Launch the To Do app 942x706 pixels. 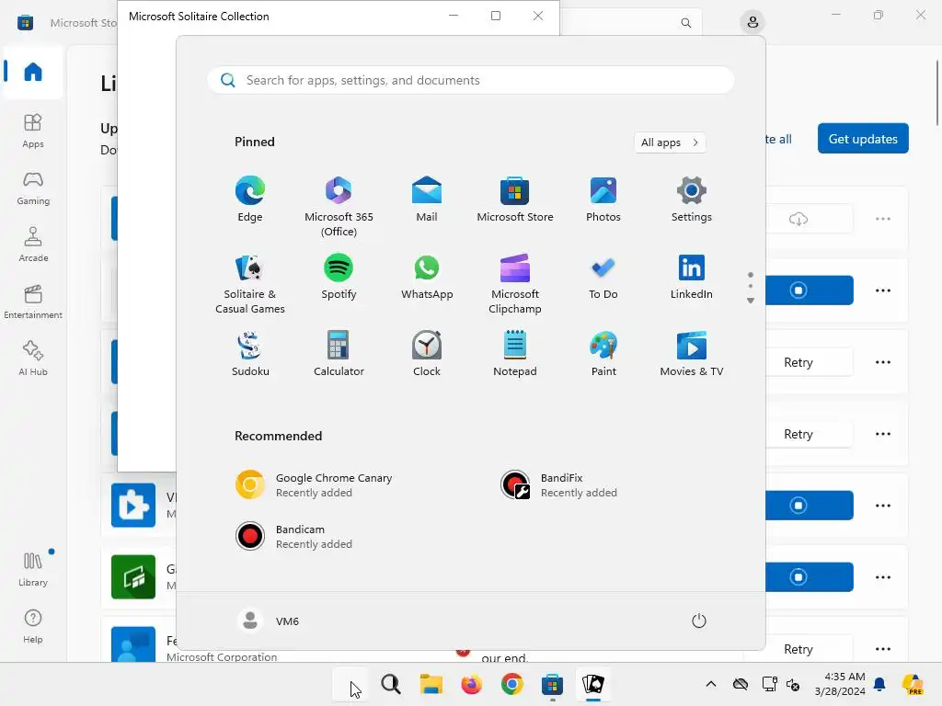pyautogui.click(x=603, y=277)
